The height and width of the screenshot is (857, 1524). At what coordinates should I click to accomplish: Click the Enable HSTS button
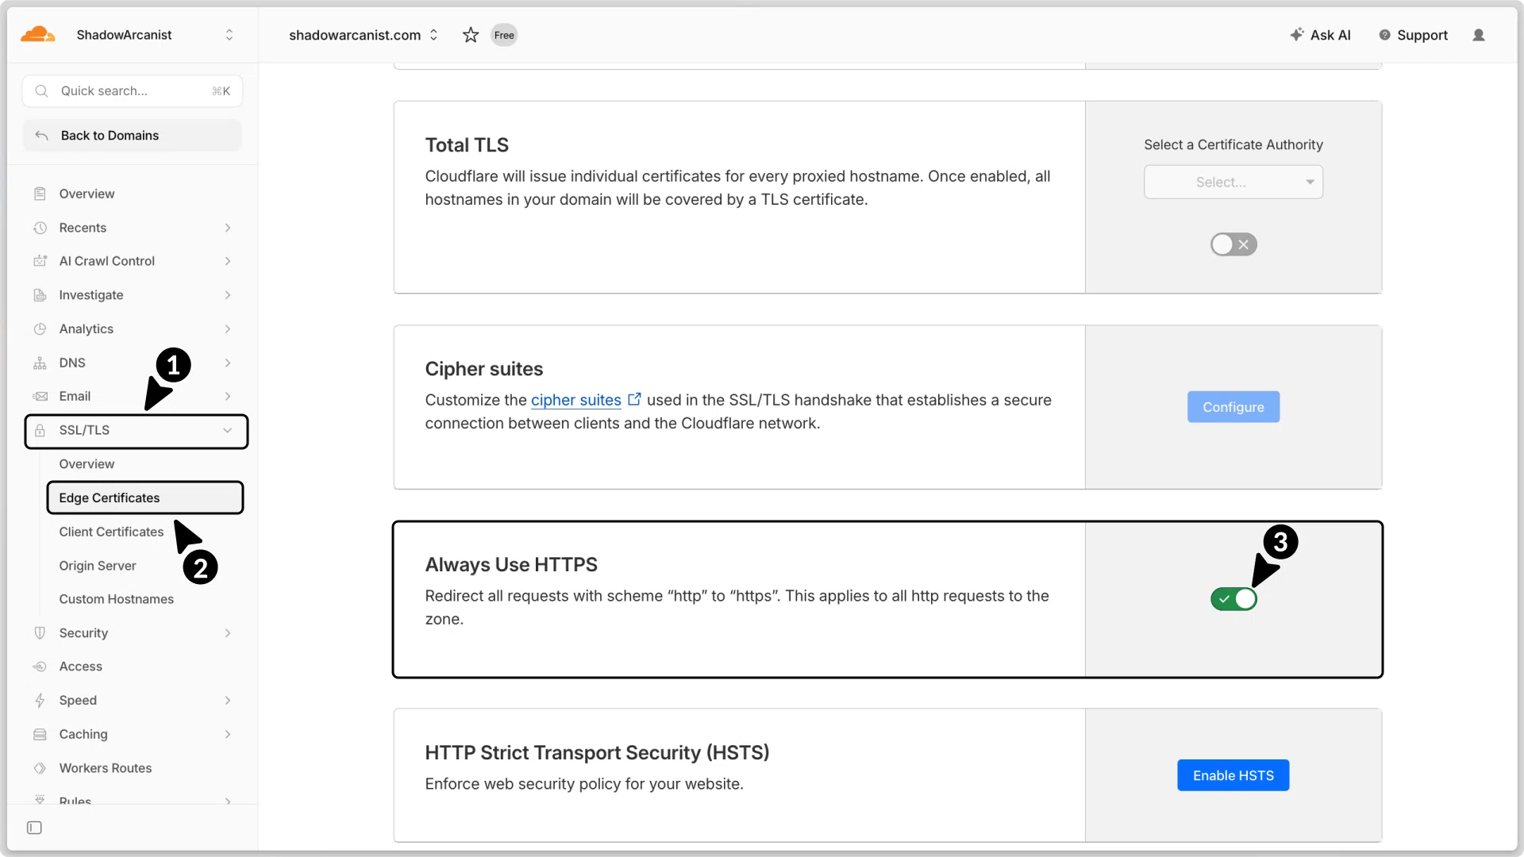1233,775
